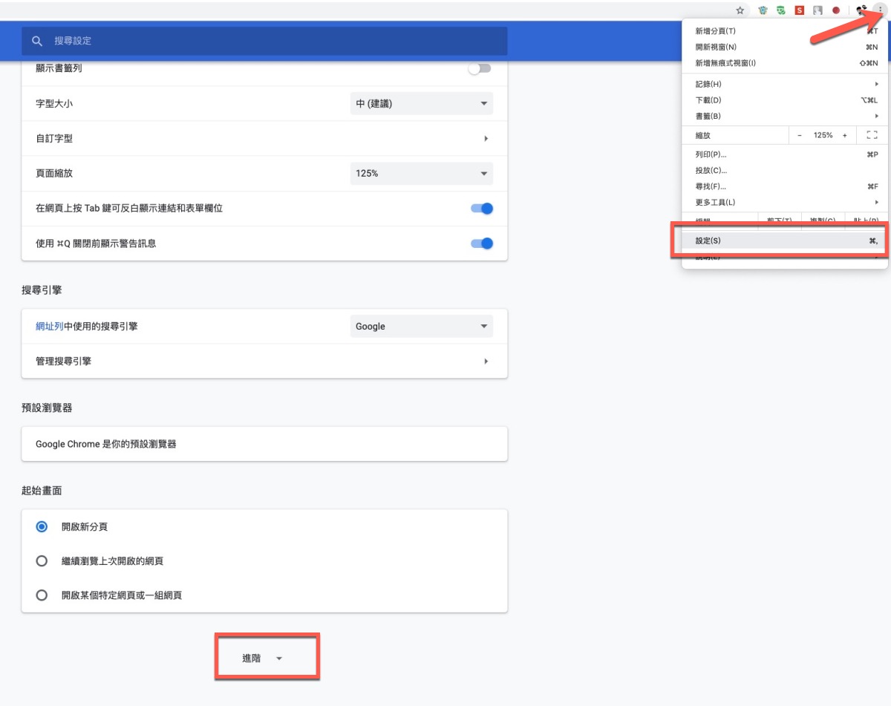The height and width of the screenshot is (706, 891).
Task: Toggle the 顯示書籤列 switch
Action: [480, 68]
